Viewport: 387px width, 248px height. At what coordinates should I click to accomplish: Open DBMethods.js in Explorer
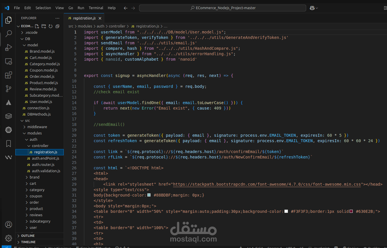point(39,114)
